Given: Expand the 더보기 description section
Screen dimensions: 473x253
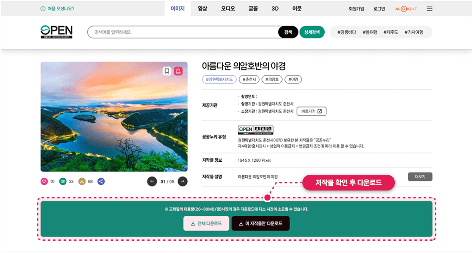Looking at the screenshot, I should [420, 177].
